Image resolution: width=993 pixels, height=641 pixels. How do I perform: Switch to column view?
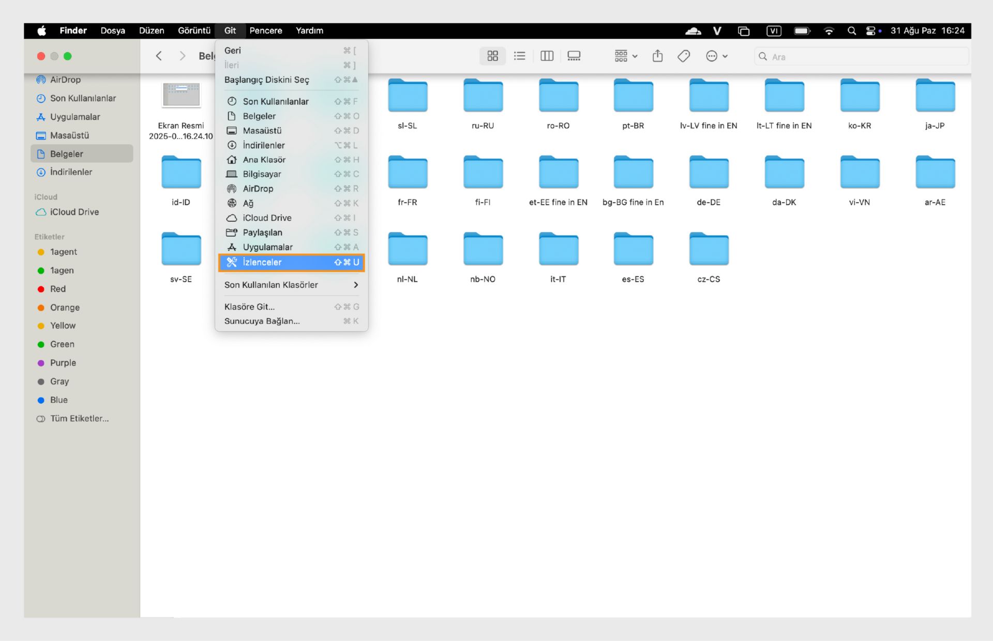[547, 56]
